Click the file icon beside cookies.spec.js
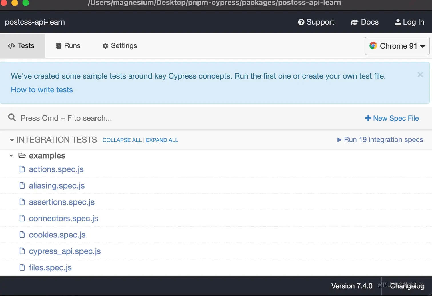 point(22,235)
